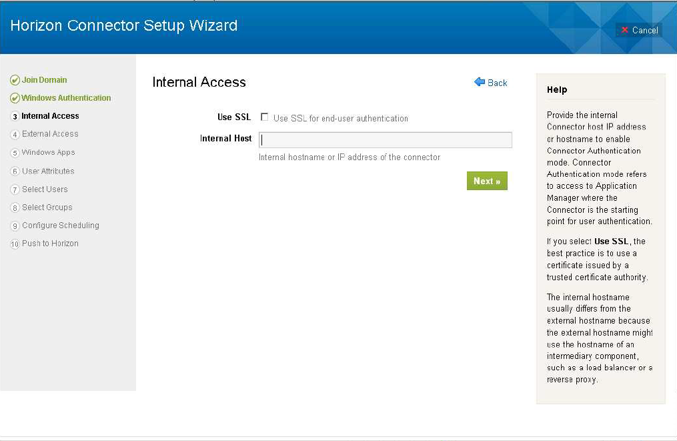
Task: Click the blue Back arrow icon
Action: tap(480, 82)
